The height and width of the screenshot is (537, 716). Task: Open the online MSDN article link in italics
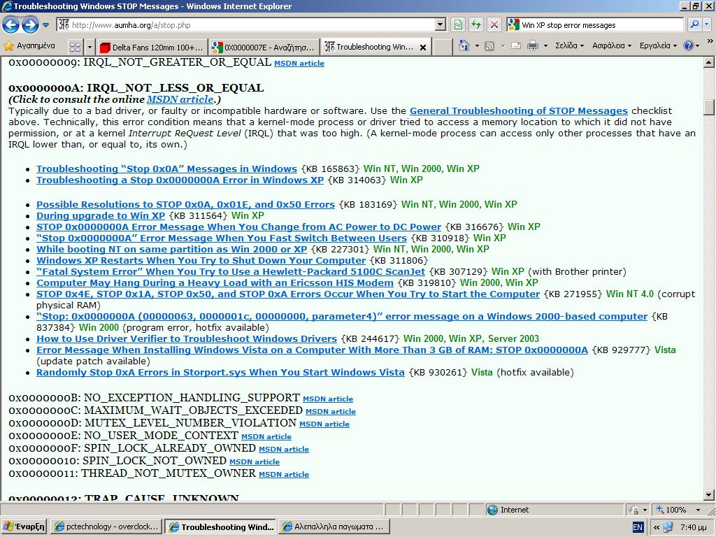[x=180, y=99]
